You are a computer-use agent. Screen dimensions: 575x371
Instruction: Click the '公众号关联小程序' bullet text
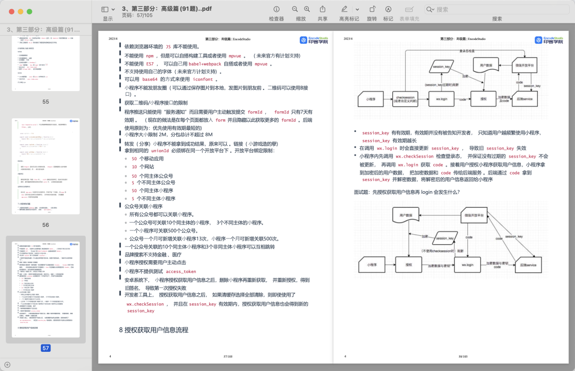(143, 207)
